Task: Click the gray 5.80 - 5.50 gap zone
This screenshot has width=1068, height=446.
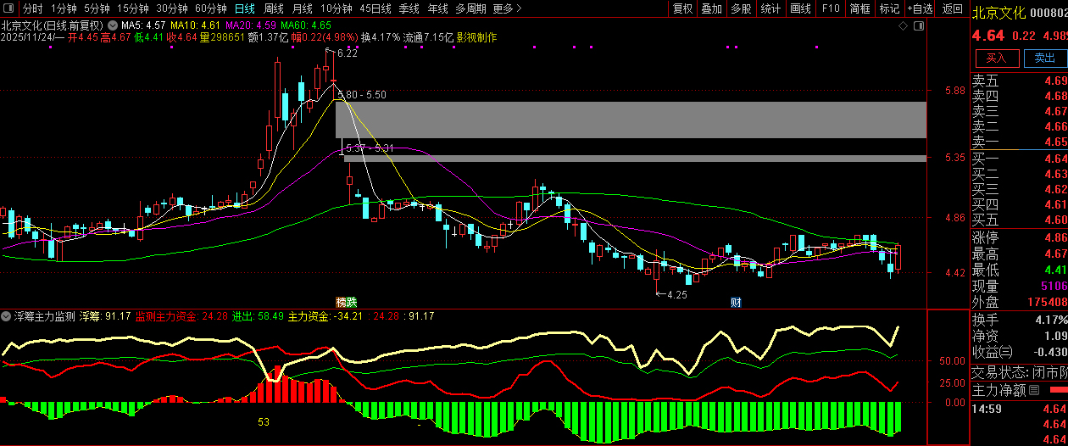Action: tap(631, 120)
